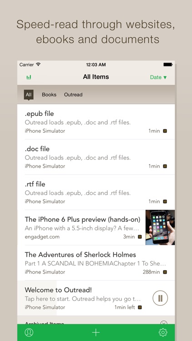The width and height of the screenshot is (192, 341).
Task: Click the All Items title
Action: tap(96, 77)
